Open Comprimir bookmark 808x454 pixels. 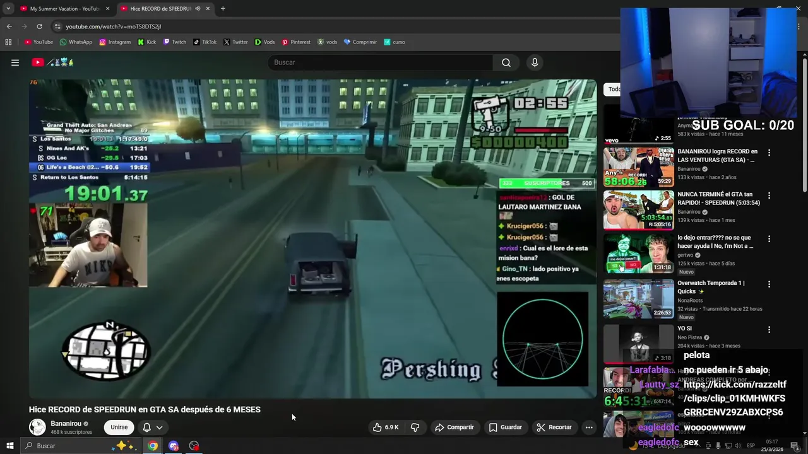[x=360, y=42]
